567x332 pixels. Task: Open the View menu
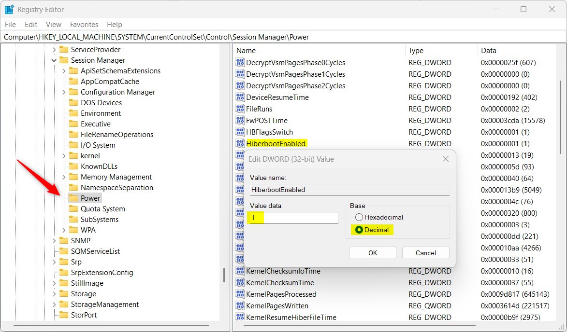(x=53, y=24)
